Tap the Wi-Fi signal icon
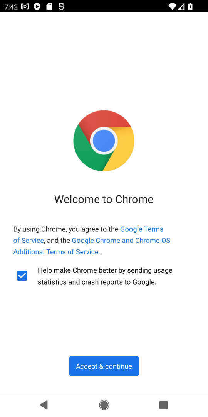This screenshot has height=417, width=208. (173, 7)
